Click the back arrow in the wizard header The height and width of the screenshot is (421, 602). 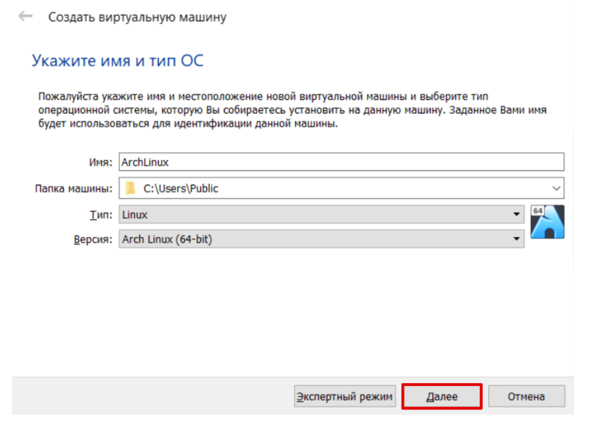(x=25, y=17)
